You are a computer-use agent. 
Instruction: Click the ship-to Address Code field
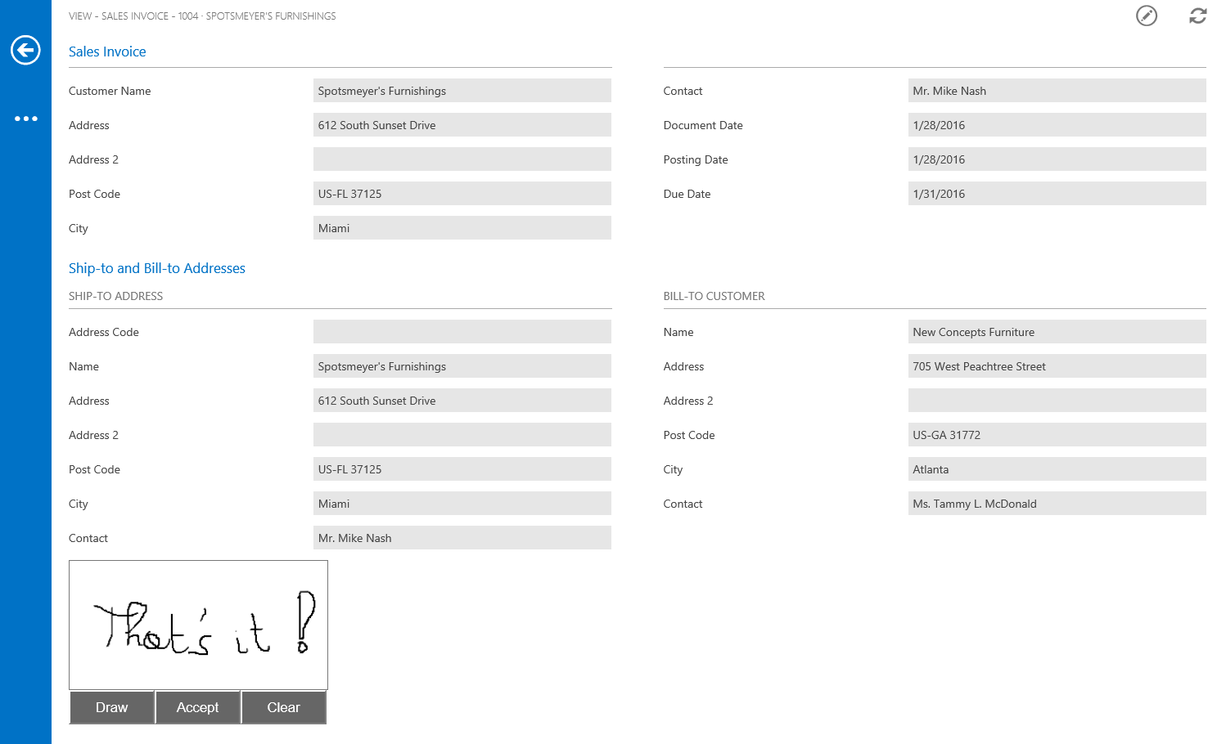click(462, 332)
